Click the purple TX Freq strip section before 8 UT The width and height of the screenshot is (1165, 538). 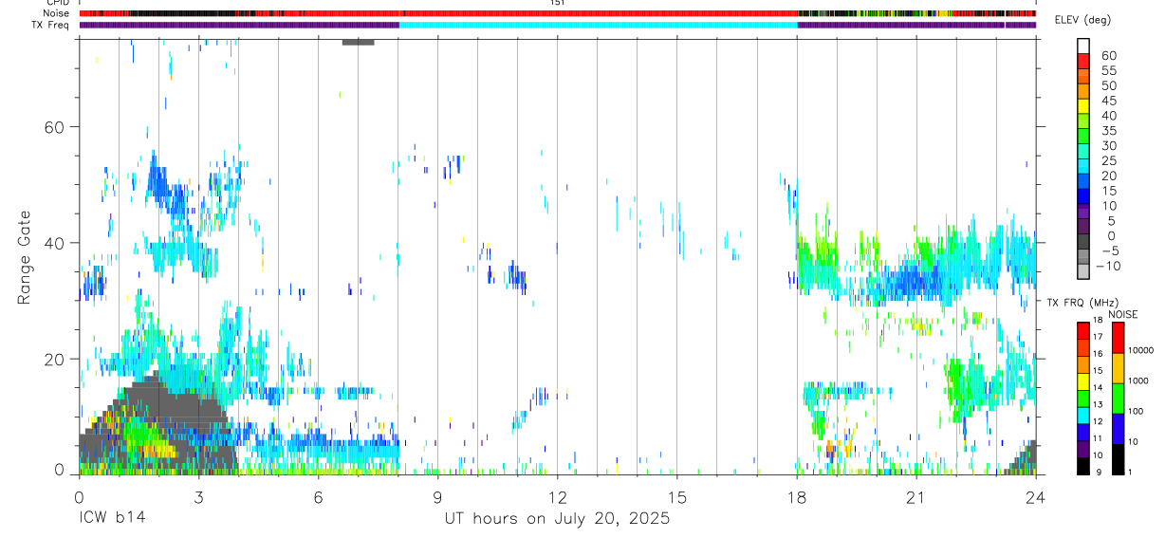click(239, 25)
